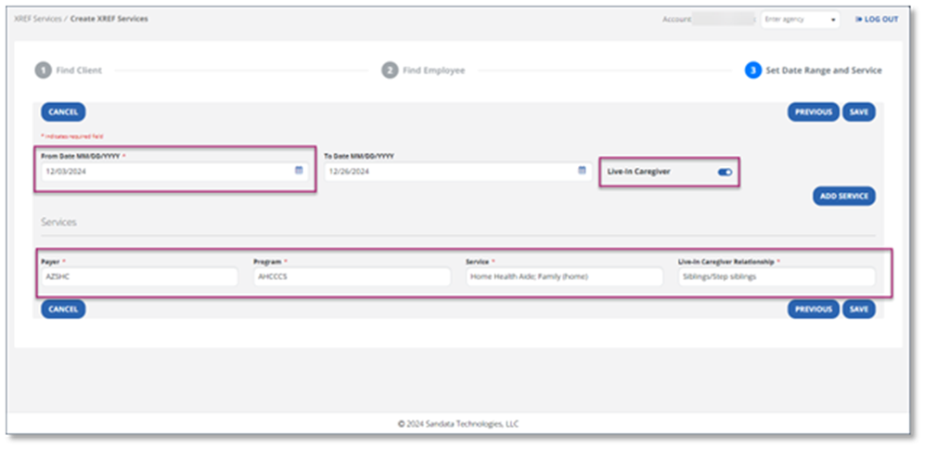Click into the From Date text field
This screenshot has height=449, width=925.
(x=162, y=172)
